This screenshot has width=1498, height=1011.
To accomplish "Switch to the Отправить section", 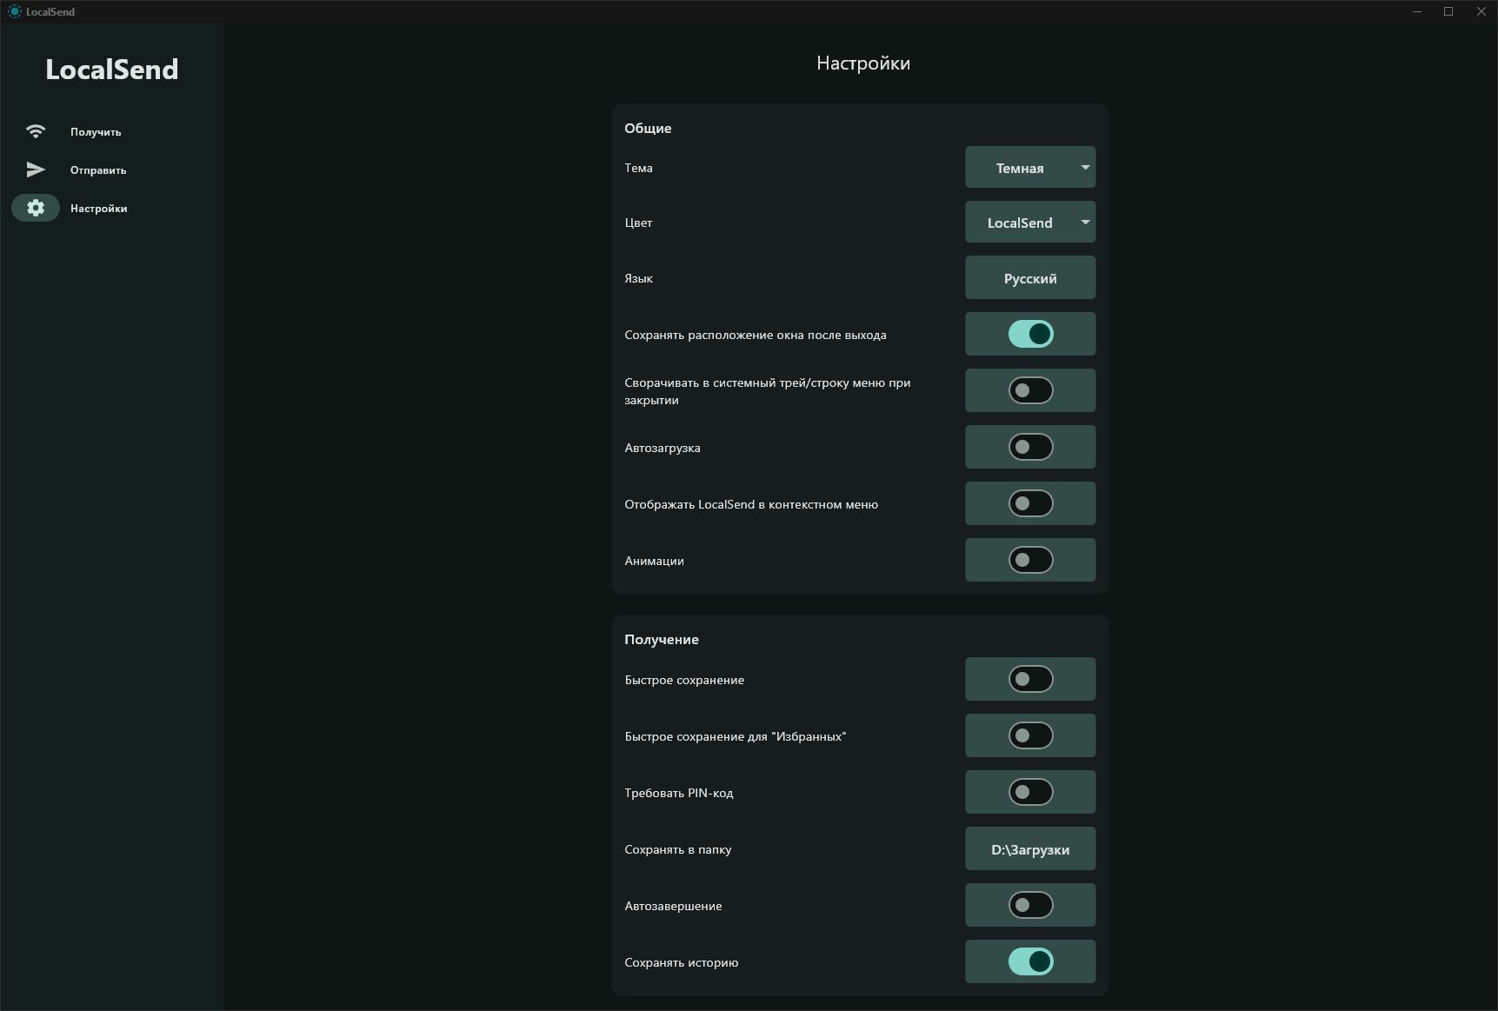I will click(98, 170).
